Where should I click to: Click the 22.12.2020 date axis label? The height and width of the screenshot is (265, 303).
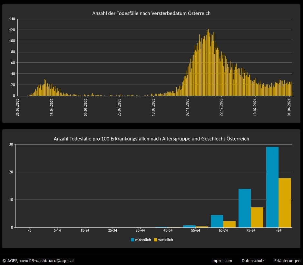(221, 107)
